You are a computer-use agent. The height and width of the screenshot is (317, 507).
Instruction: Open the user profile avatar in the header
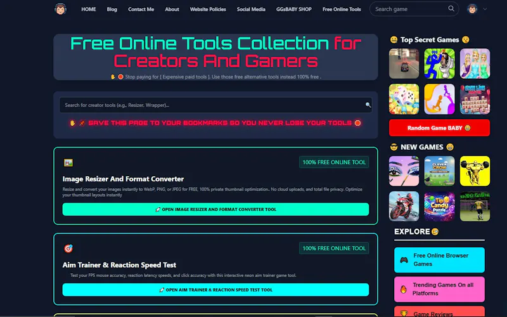(x=472, y=9)
